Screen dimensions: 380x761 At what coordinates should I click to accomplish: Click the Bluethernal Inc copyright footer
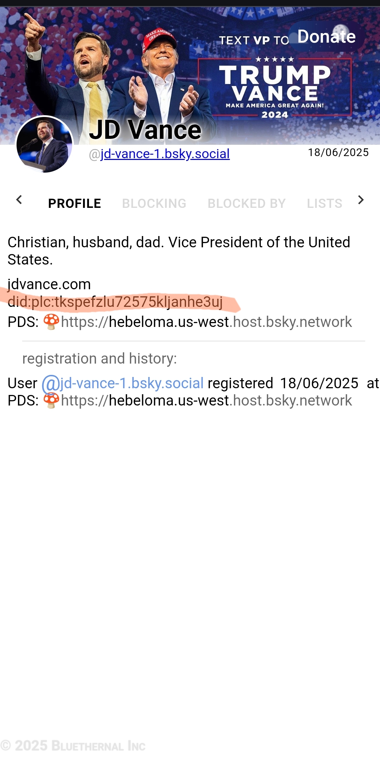[x=73, y=746]
